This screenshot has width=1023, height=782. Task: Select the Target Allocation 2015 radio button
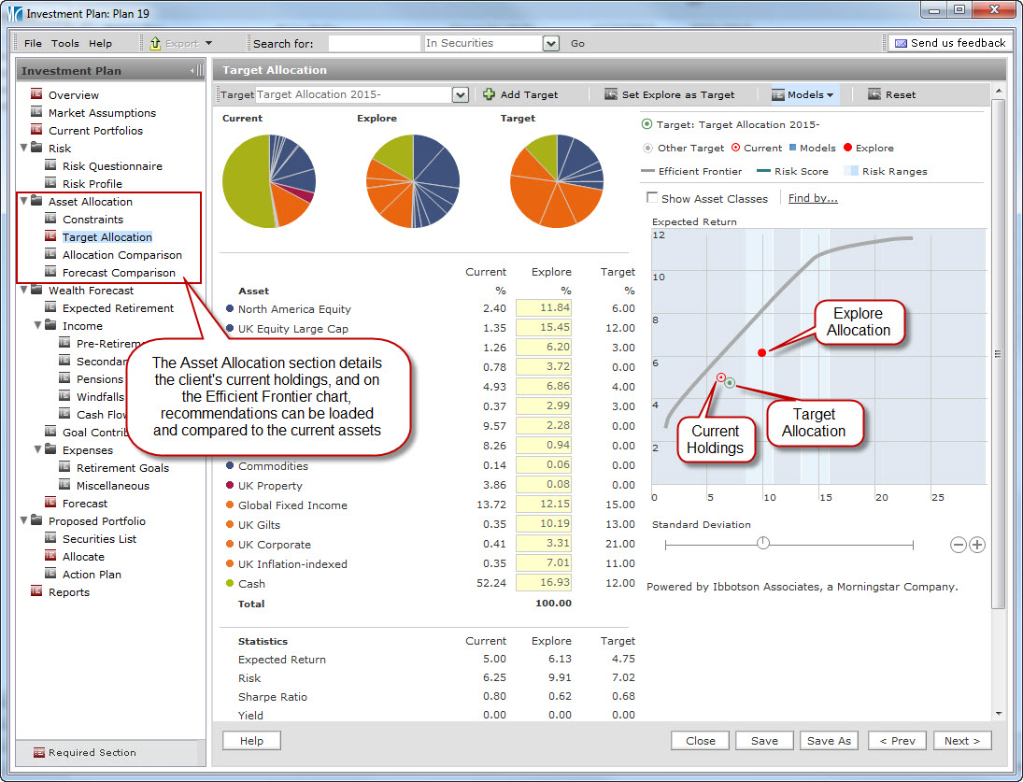pyautogui.click(x=647, y=124)
